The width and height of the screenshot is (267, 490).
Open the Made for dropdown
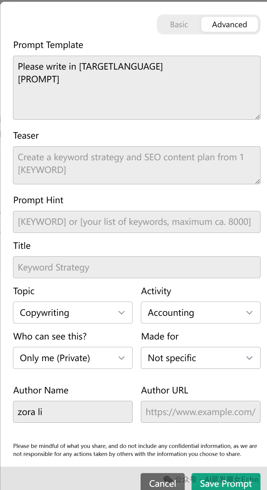[x=201, y=358]
